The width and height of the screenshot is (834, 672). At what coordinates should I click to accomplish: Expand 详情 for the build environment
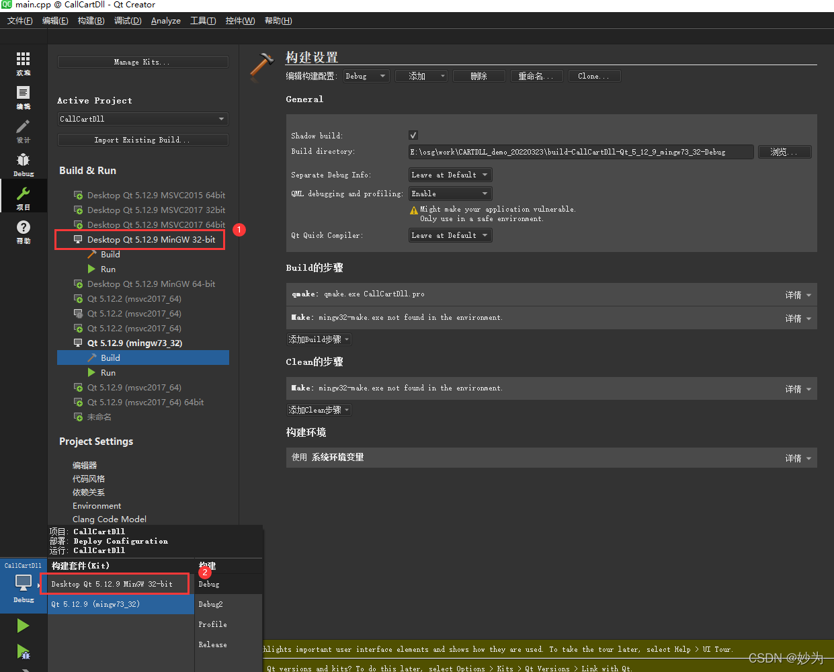[x=798, y=458]
